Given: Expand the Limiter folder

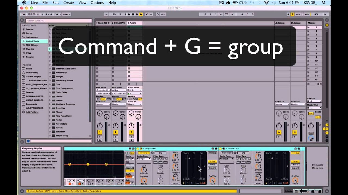Looking at the screenshot, I should [50, 96].
